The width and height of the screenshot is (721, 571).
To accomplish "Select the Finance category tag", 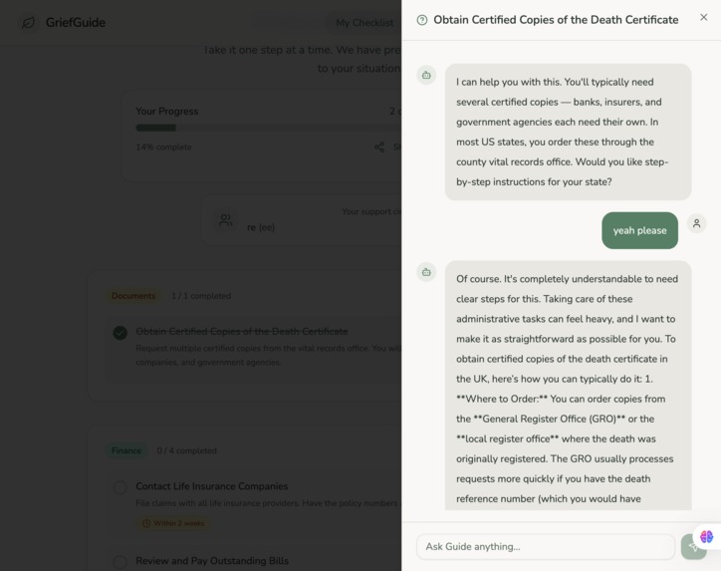I will (x=126, y=450).
